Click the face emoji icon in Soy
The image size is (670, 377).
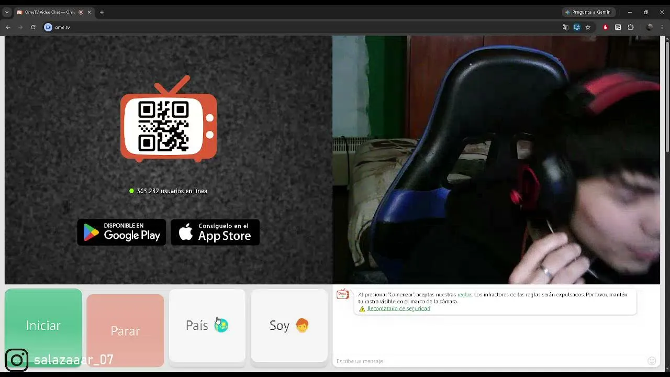pyautogui.click(x=302, y=326)
